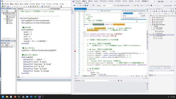
Task: Close the editor find box
Action: coord(145,13)
